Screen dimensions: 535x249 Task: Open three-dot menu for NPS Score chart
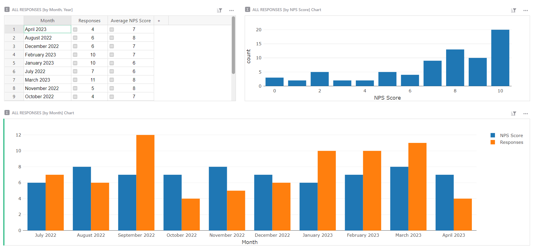pos(526,11)
